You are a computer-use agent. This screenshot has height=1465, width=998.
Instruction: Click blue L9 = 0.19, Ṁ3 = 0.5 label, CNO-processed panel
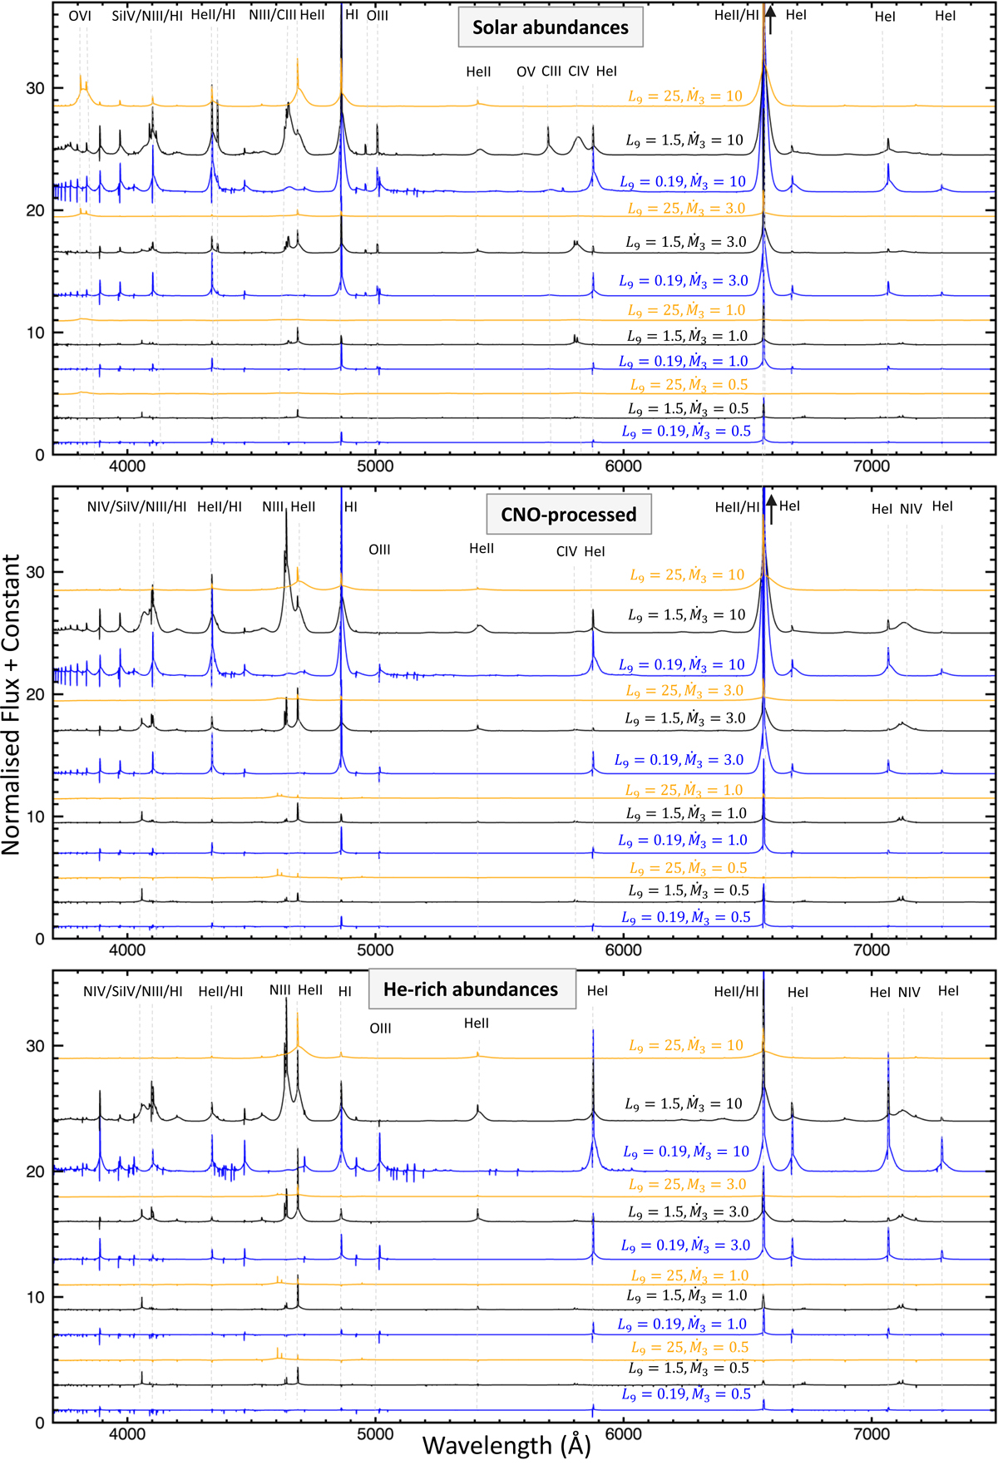[x=686, y=917]
